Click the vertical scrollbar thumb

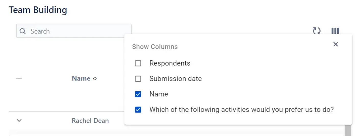348,130
